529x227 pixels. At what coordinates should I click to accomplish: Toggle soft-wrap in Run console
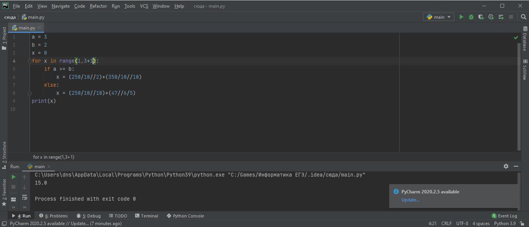[24, 197]
